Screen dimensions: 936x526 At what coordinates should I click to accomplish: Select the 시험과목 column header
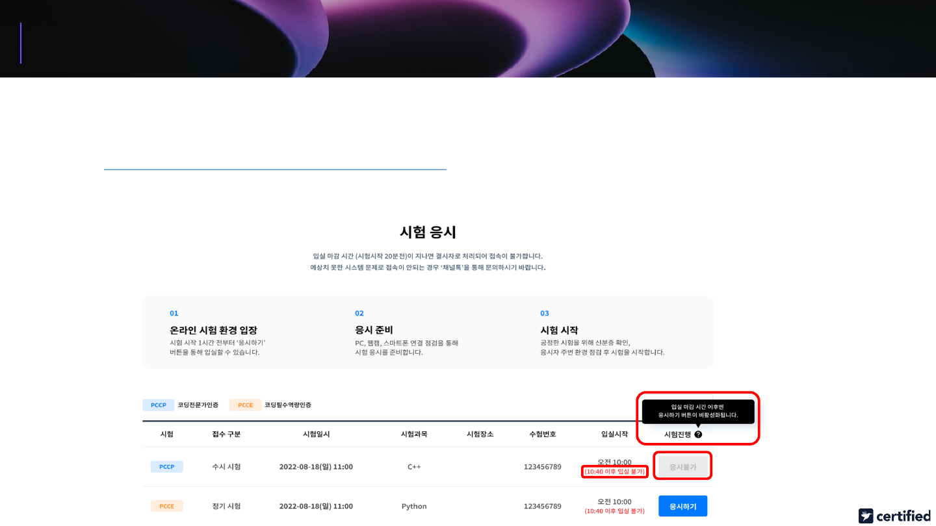[414, 434]
